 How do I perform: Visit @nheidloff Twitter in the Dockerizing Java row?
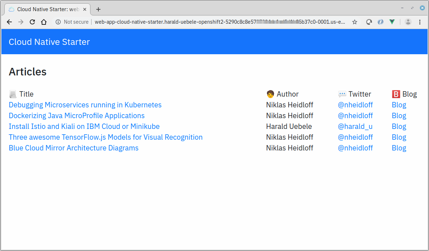[x=355, y=116]
